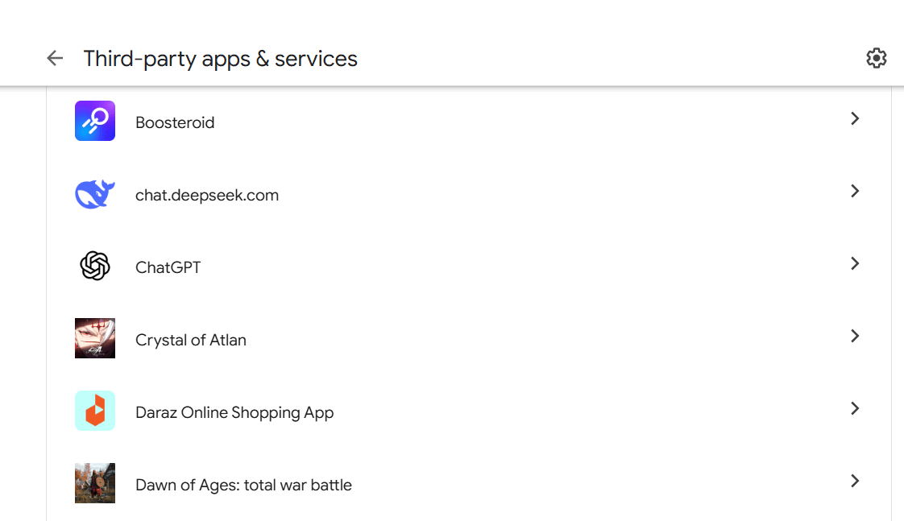Viewport: 904px width, 521px height.
Task: Select the chat.deepseek.com text label
Action: pos(207,195)
